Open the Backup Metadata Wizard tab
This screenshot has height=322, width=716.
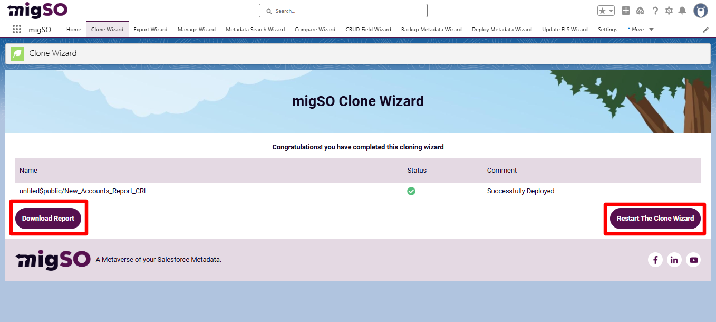tap(431, 30)
